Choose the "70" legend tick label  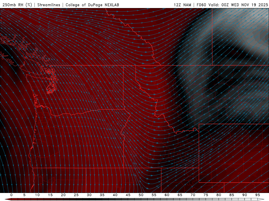point(193,195)
